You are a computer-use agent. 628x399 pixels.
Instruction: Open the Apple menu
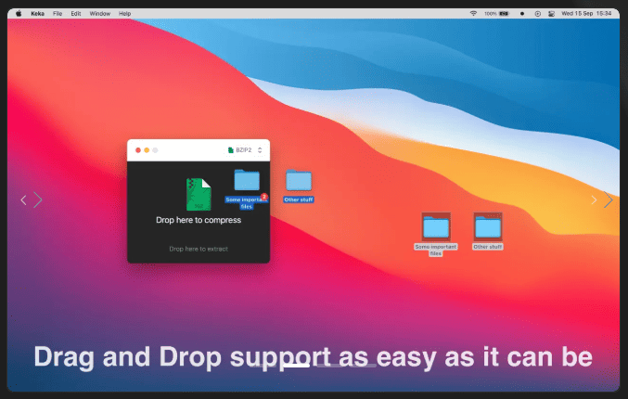(19, 14)
